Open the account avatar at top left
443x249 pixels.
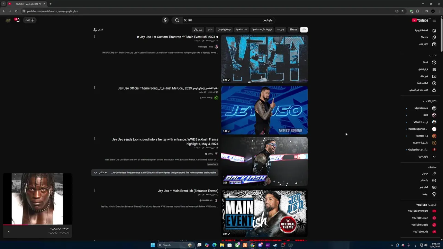click(8, 20)
